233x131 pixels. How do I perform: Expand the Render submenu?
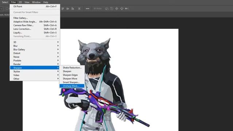click(35, 64)
